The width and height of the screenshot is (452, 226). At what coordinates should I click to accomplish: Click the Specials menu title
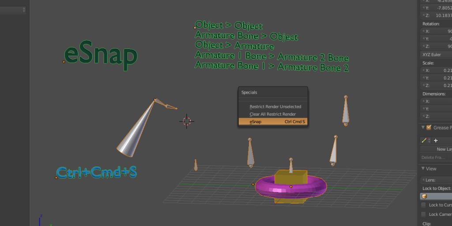point(249,93)
